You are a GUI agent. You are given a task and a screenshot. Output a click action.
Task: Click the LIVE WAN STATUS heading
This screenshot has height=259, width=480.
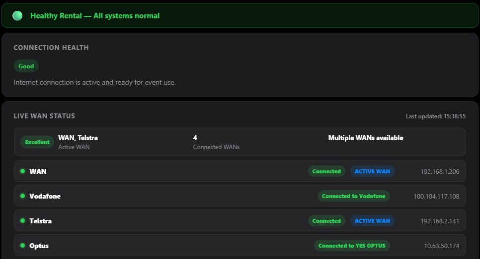44,116
